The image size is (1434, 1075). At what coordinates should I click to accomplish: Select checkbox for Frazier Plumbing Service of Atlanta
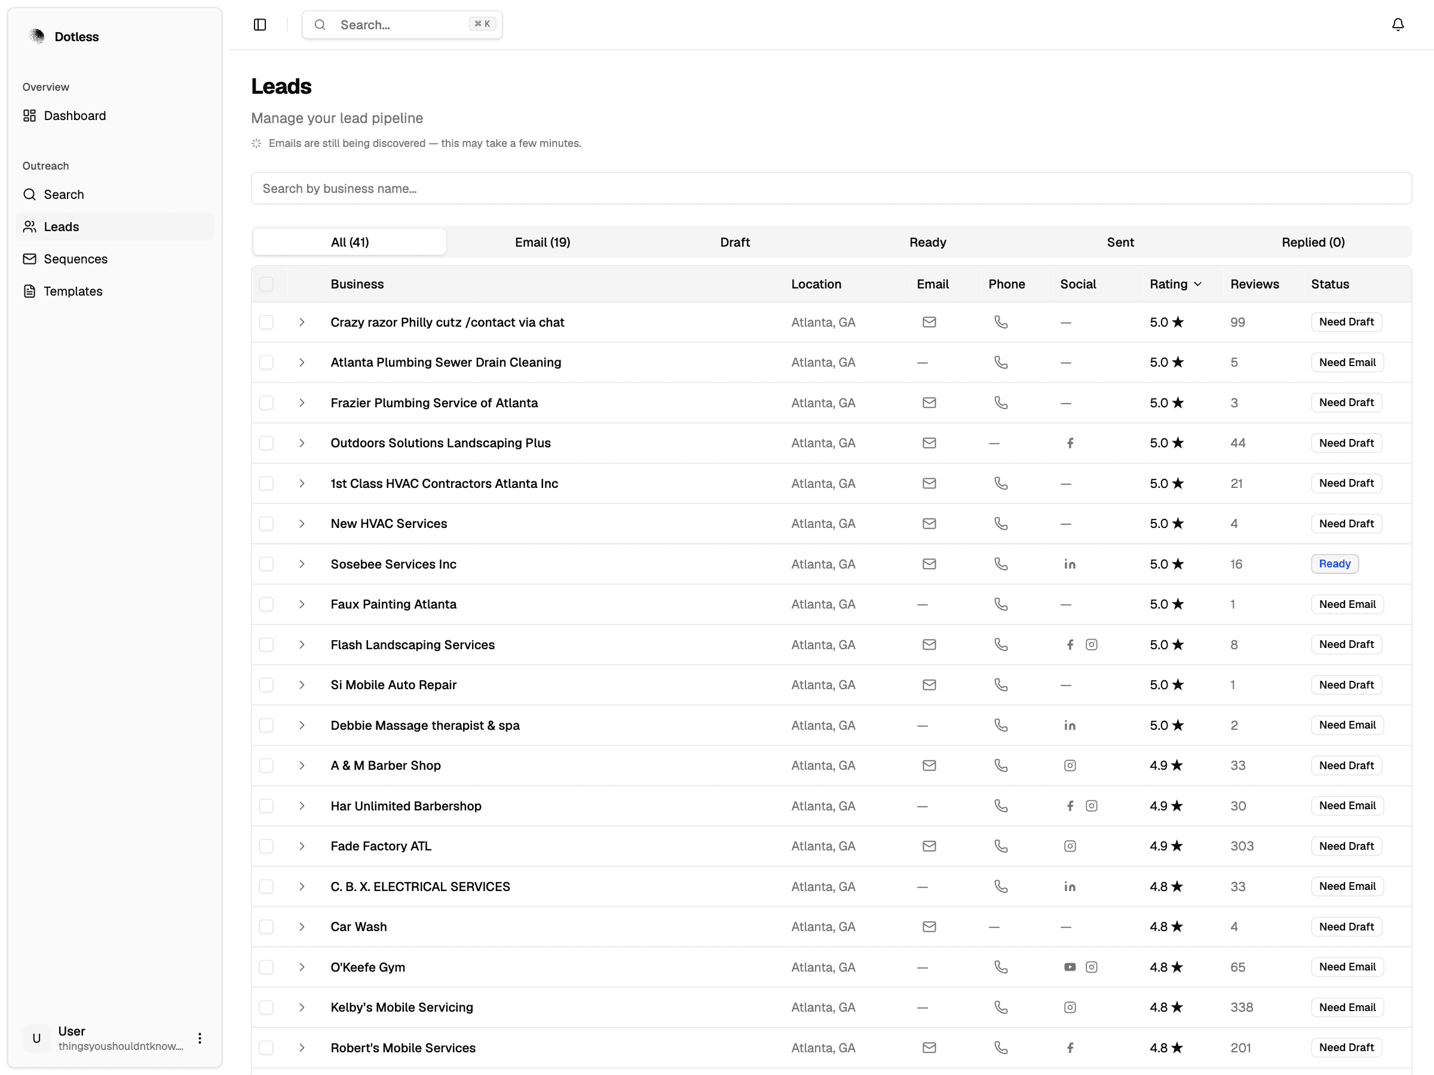click(x=266, y=403)
